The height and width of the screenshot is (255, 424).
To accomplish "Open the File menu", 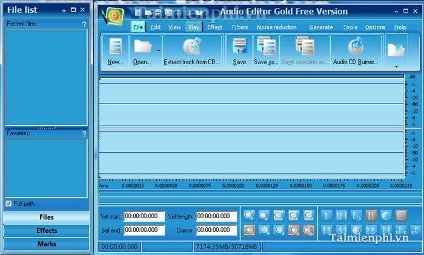I will [138, 27].
